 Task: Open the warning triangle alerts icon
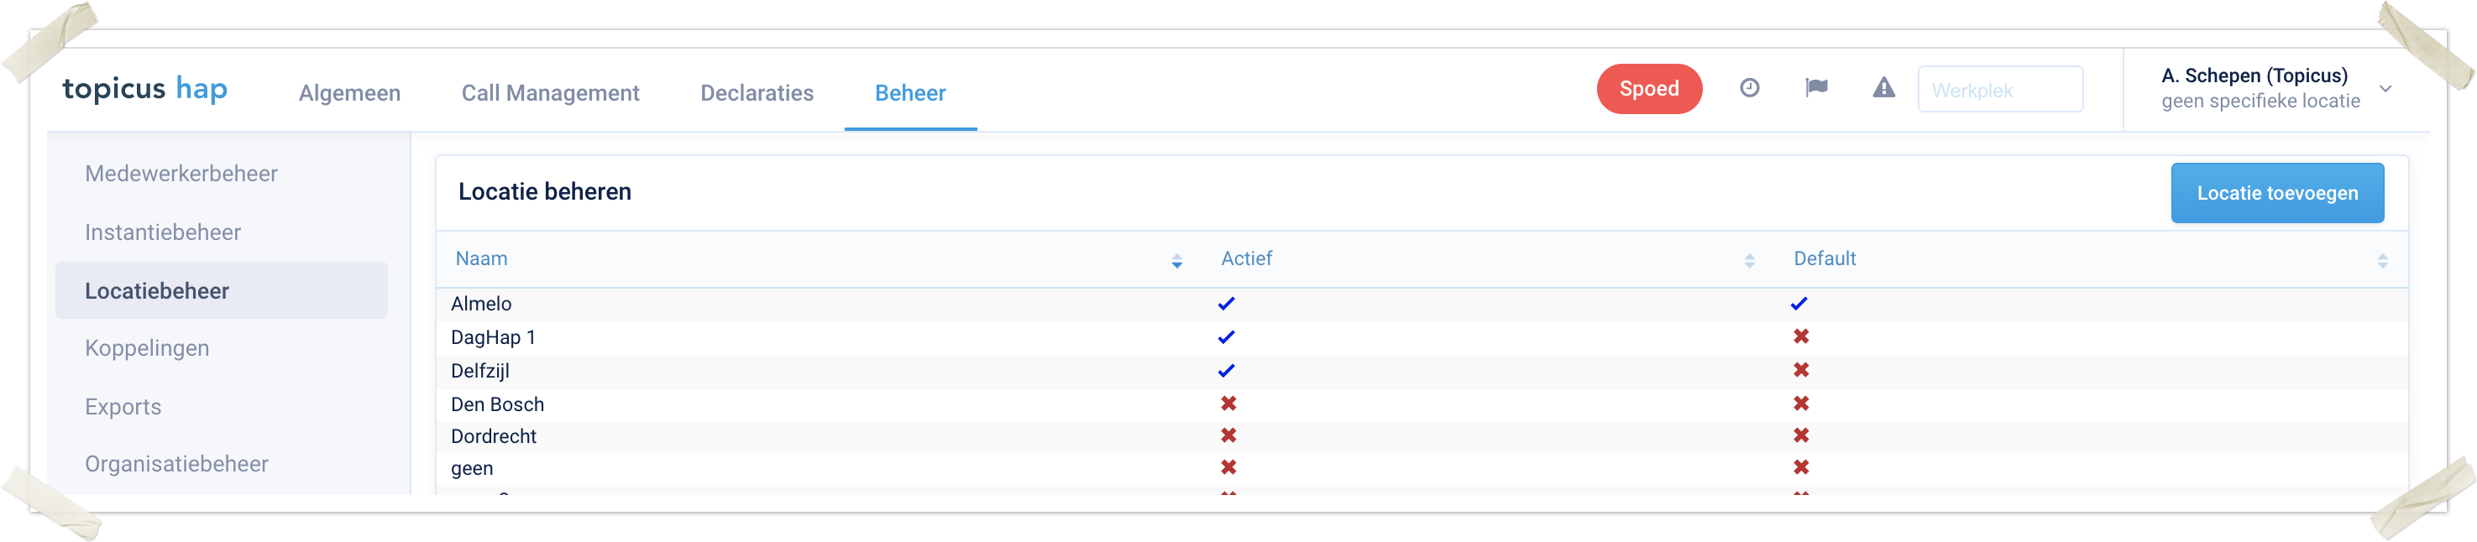click(1883, 88)
